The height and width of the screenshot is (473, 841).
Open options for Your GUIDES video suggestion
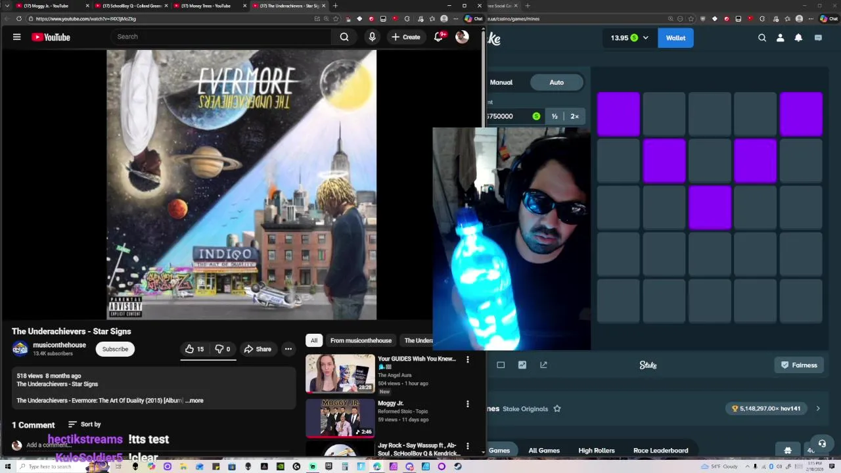tap(467, 359)
